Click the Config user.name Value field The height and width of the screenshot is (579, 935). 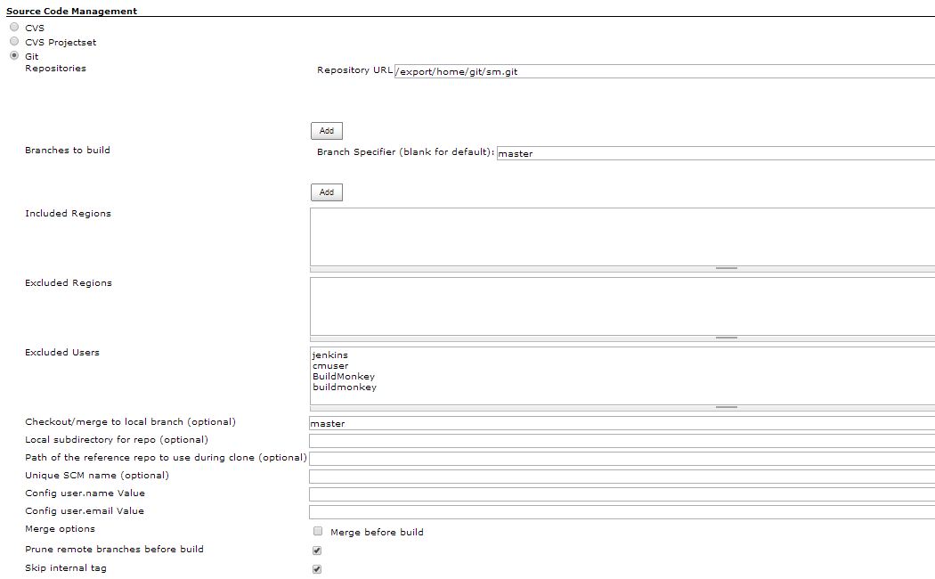(x=622, y=493)
